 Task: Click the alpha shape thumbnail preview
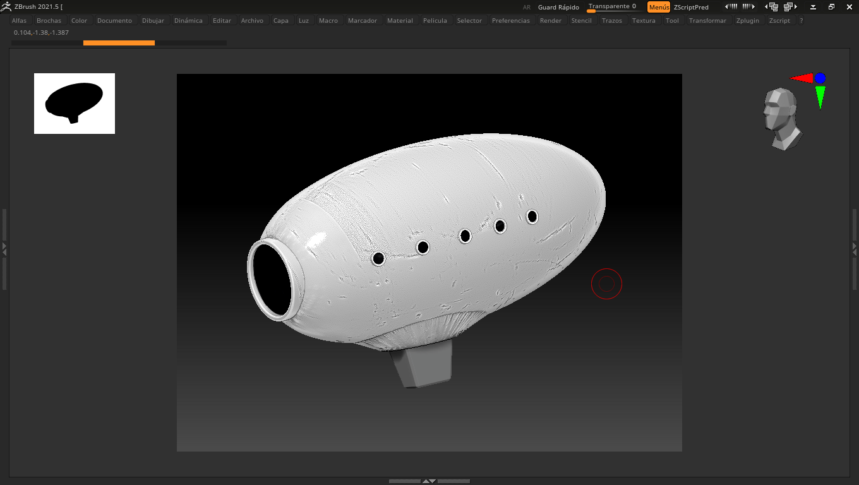pyautogui.click(x=74, y=104)
